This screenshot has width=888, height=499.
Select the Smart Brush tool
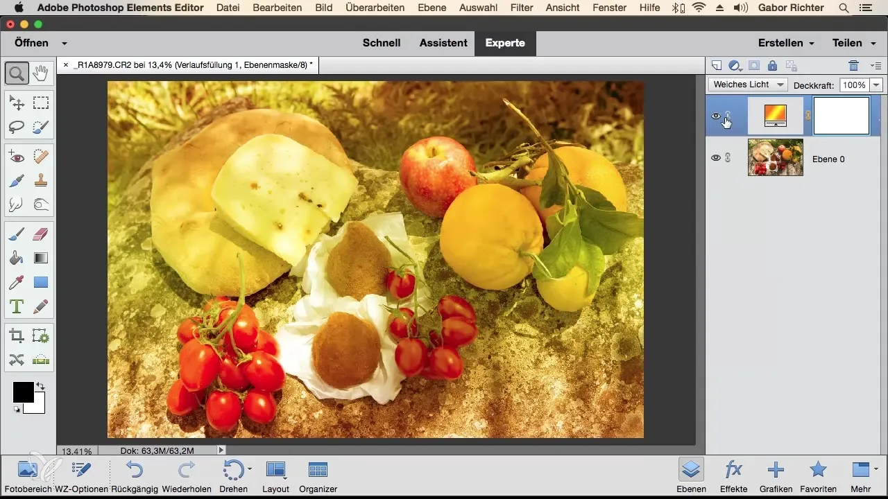pos(17,181)
